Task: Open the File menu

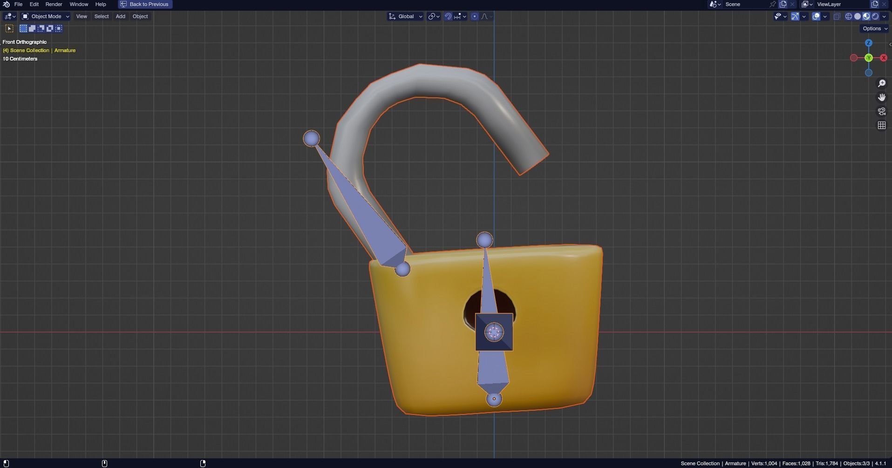Action: coord(19,4)
